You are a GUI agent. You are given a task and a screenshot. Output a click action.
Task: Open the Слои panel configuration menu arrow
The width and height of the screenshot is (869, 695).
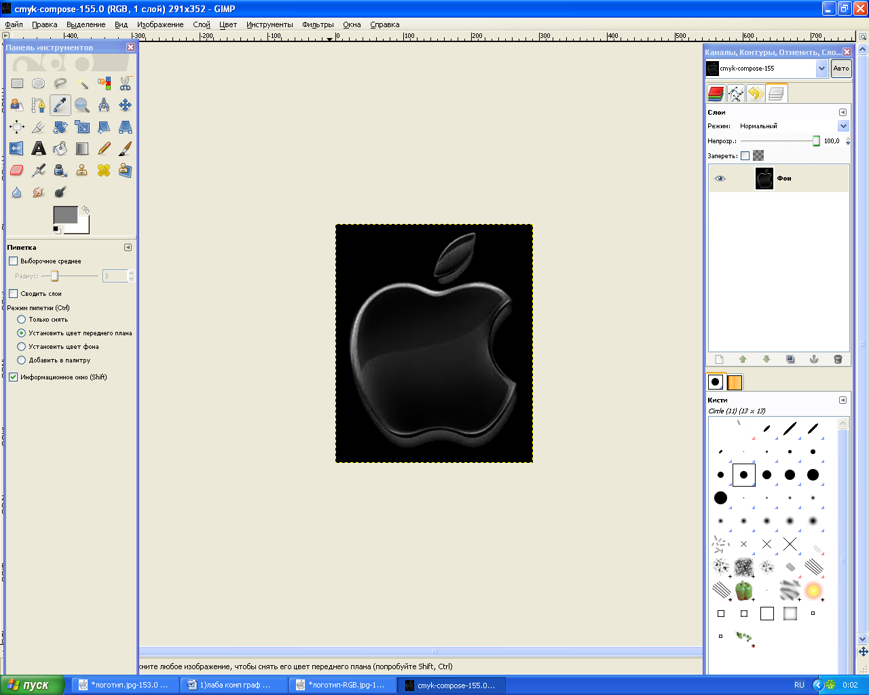843,113
